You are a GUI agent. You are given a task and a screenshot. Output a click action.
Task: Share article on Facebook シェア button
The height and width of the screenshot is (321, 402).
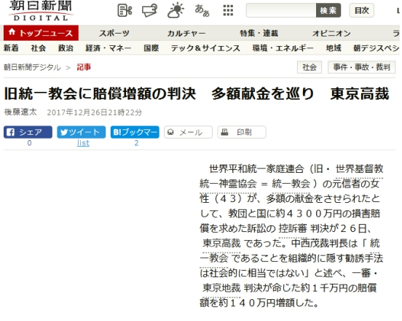[28, 132]
